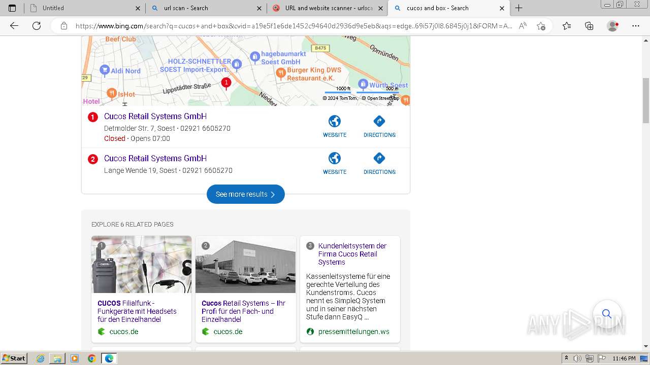The height and width of the screenshot is (365, 650).
Task: Open Cucos Retail Systems Profi link
Action: click(243, 311)
